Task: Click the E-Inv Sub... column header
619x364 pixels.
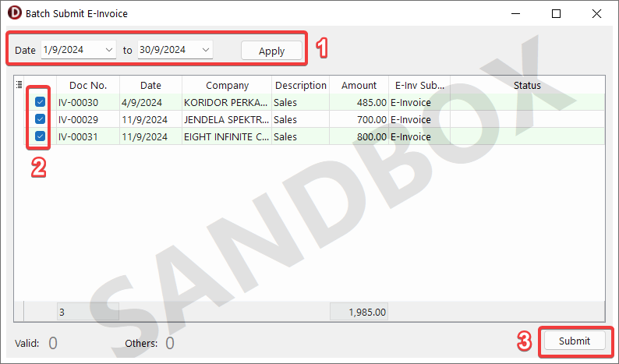Action: (x=419, y=85)
